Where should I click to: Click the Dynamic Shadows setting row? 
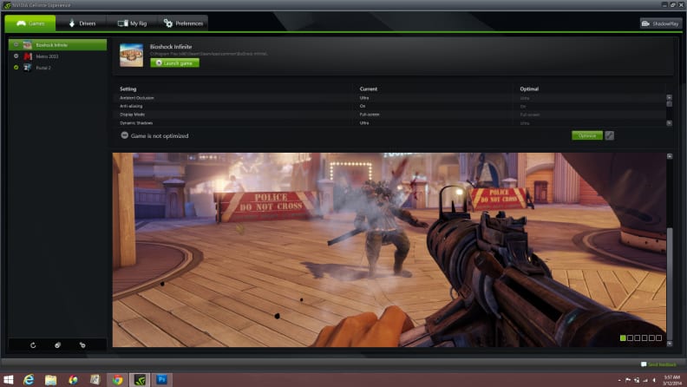click(389, 122)
